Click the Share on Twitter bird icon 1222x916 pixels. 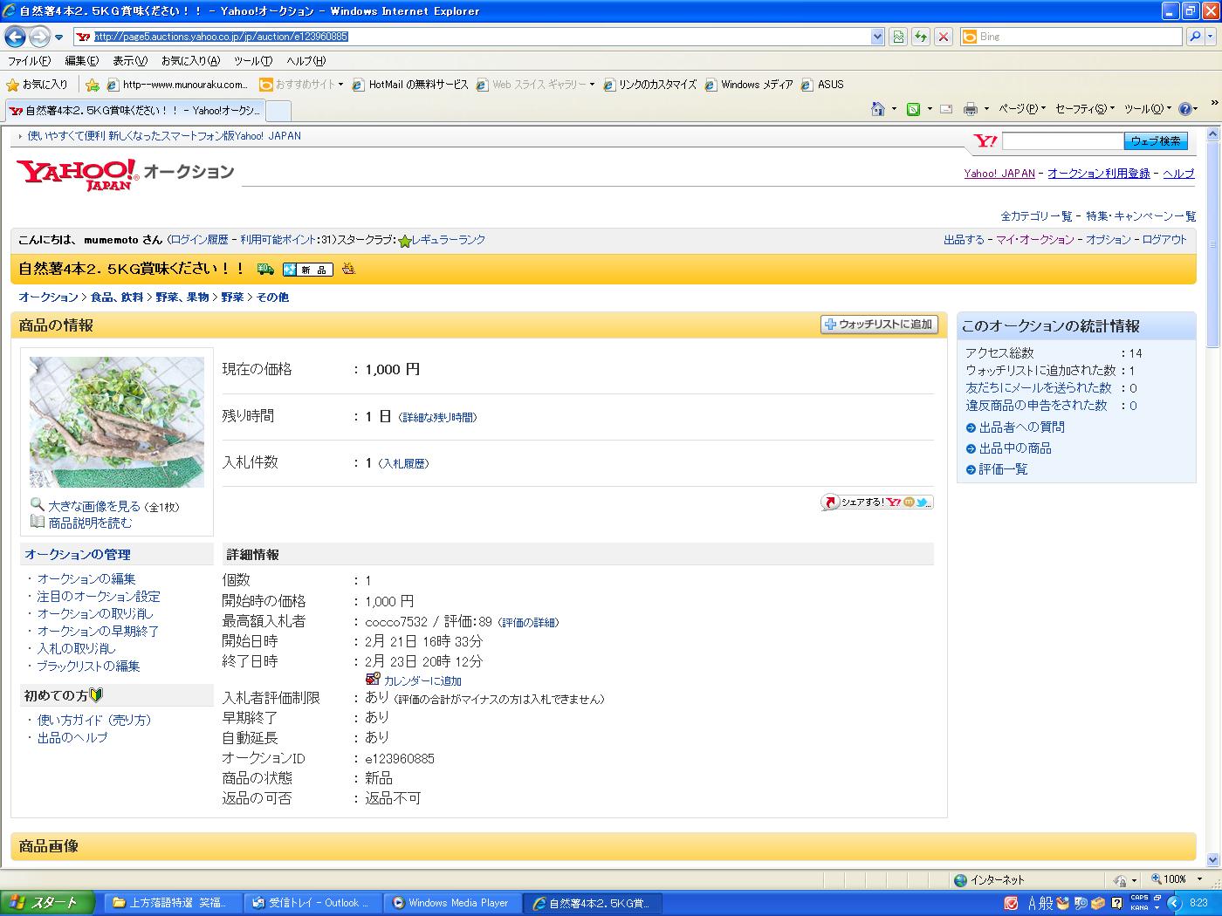click(x=923, y=502)
